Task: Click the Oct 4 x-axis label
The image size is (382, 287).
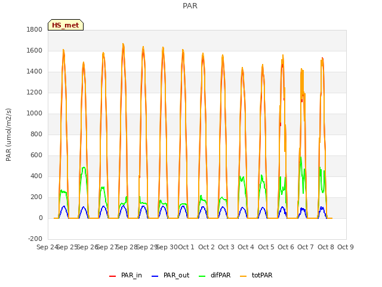Action: [246, 247]
